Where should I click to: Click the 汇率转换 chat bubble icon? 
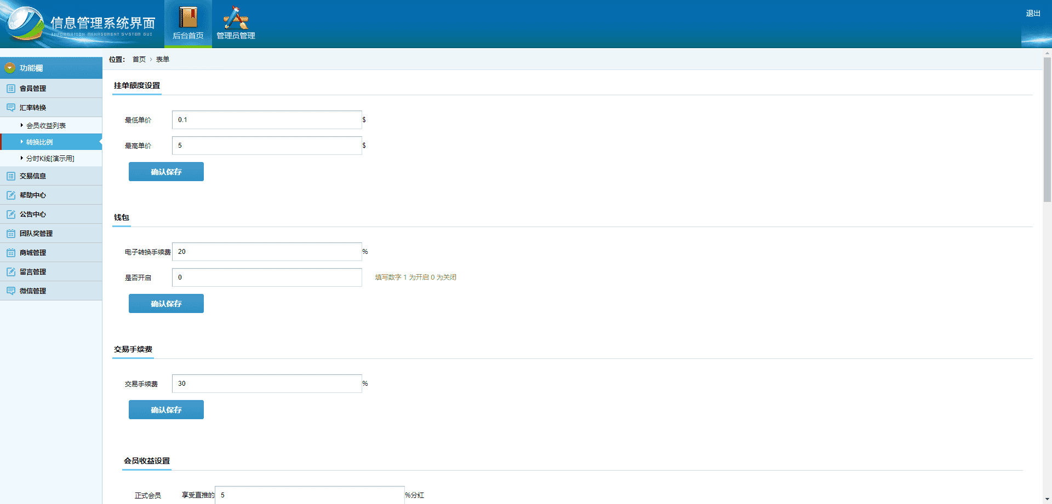click(11, 107)
